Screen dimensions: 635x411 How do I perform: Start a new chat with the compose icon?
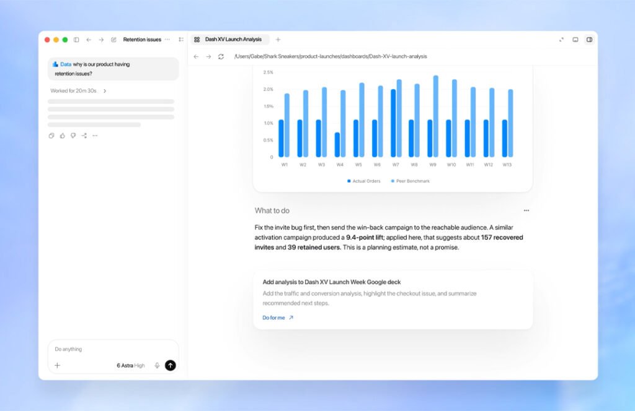[114, 40]
